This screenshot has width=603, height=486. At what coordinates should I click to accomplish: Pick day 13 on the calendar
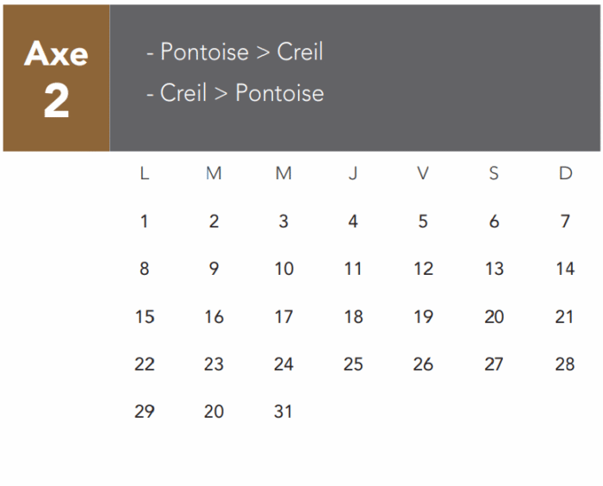pos(494,269)
